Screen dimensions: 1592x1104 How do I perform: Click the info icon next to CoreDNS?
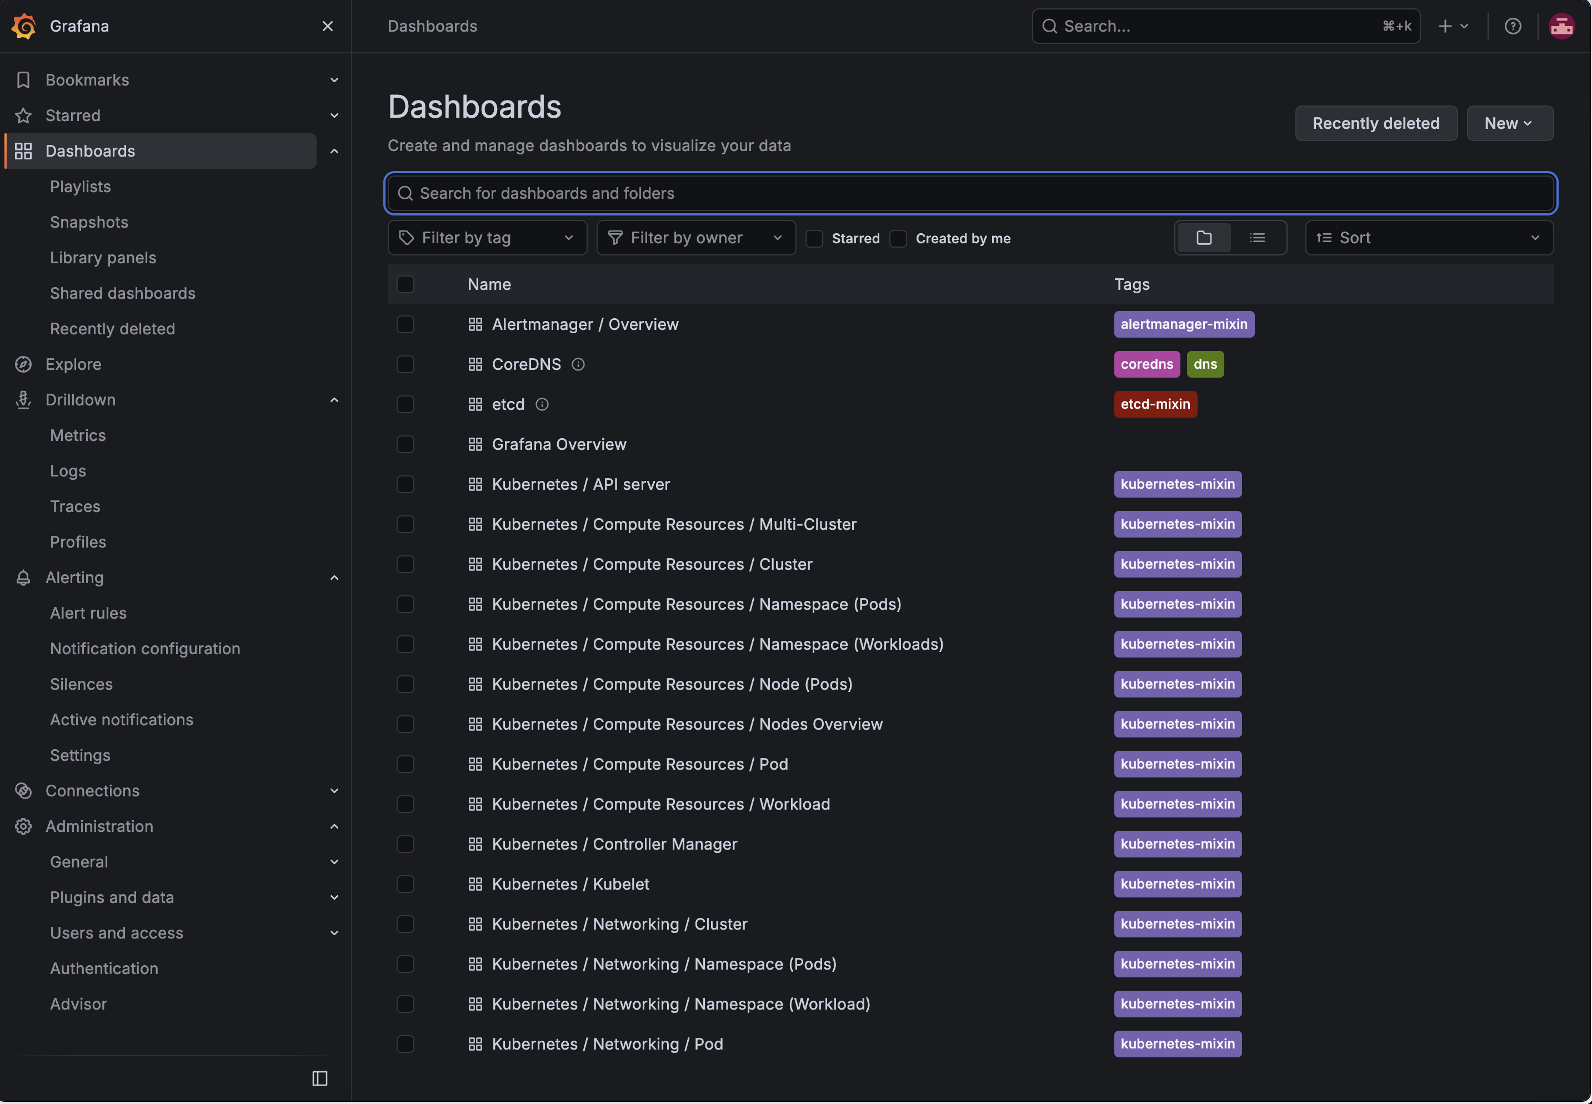(x=578, y=364)
